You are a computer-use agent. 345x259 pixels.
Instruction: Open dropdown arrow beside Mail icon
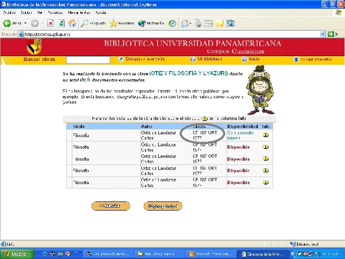click(x=191, y=23)
